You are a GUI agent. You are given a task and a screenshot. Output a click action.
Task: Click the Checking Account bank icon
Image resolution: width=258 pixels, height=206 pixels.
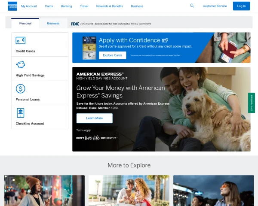[20, 113]
